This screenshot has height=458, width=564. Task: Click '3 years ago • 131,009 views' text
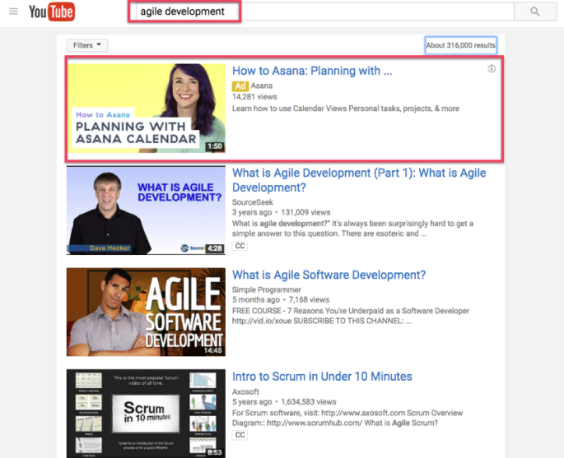pos(281,212)
